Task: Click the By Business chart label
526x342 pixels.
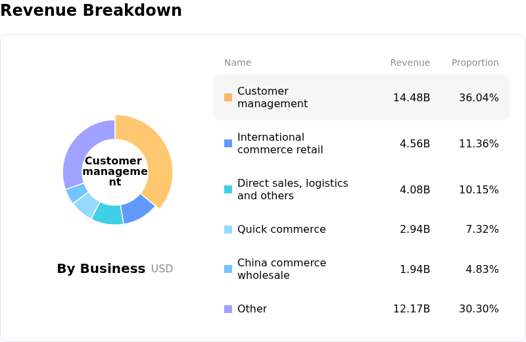Action: point(101,268)
